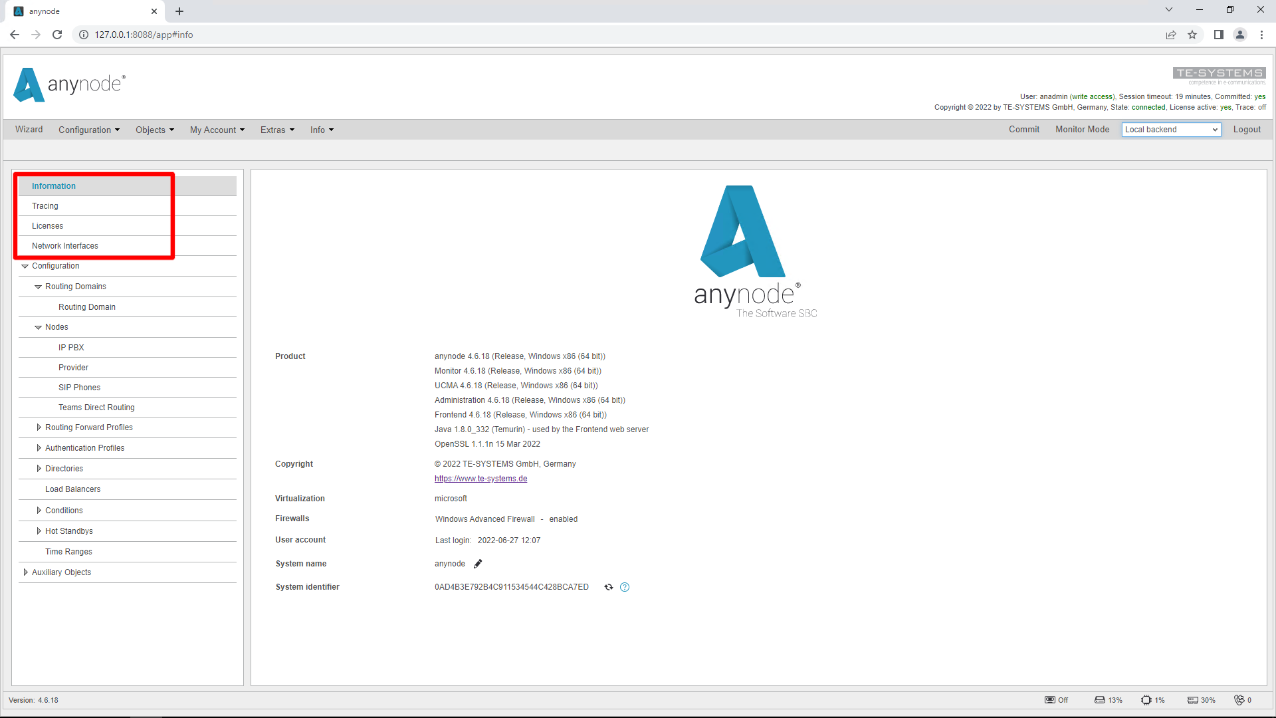
Task: Open Load Balancers in the tree
Action: pyautogui.click(x=72, y=489)
